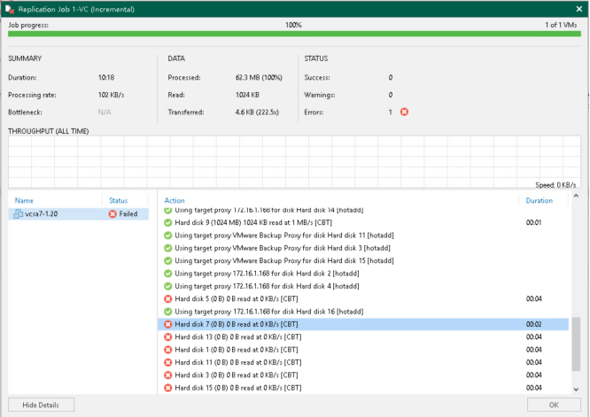Click success icon for Hard disk 11 hotadd proxy row
This screenshot has width=590, height=417.
click(167, 236)
